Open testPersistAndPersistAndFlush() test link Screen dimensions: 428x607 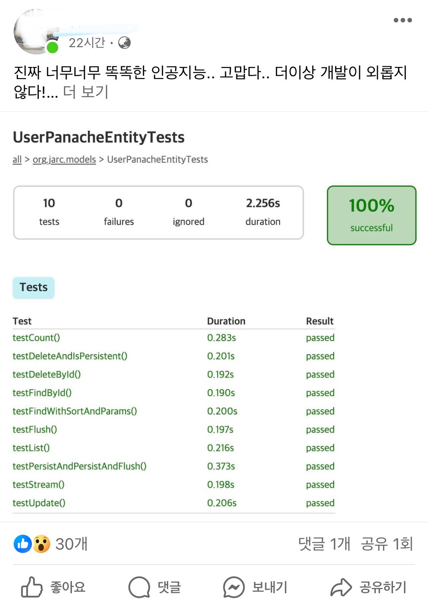[x=80, y=466]
